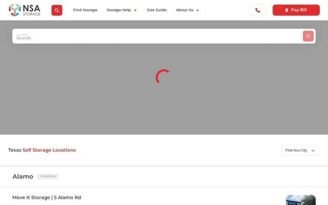328x205 pixels.
Task: Click the 2 locations badge
Action: 48,176
